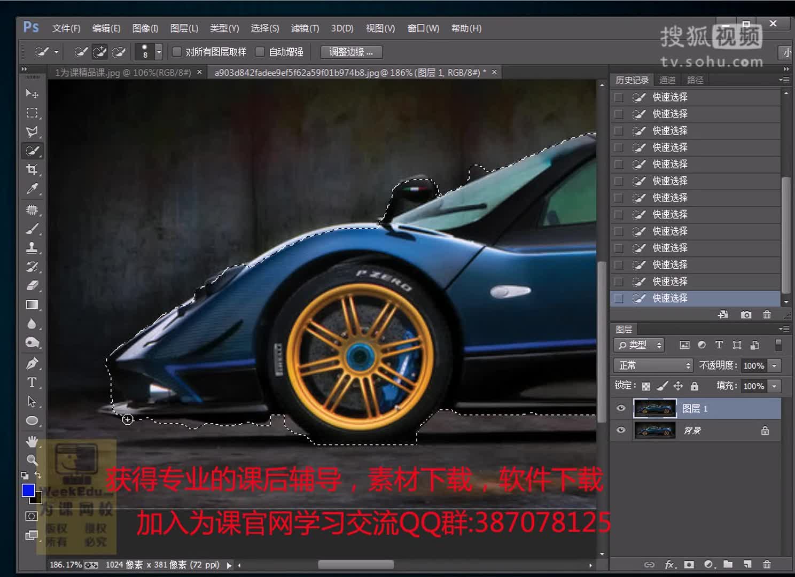Toggle Quick Mask mode

click(x=32, y=516)
